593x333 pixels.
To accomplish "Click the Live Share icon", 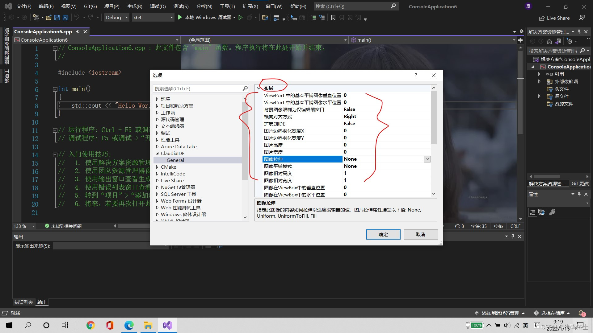I will point(542,18).
